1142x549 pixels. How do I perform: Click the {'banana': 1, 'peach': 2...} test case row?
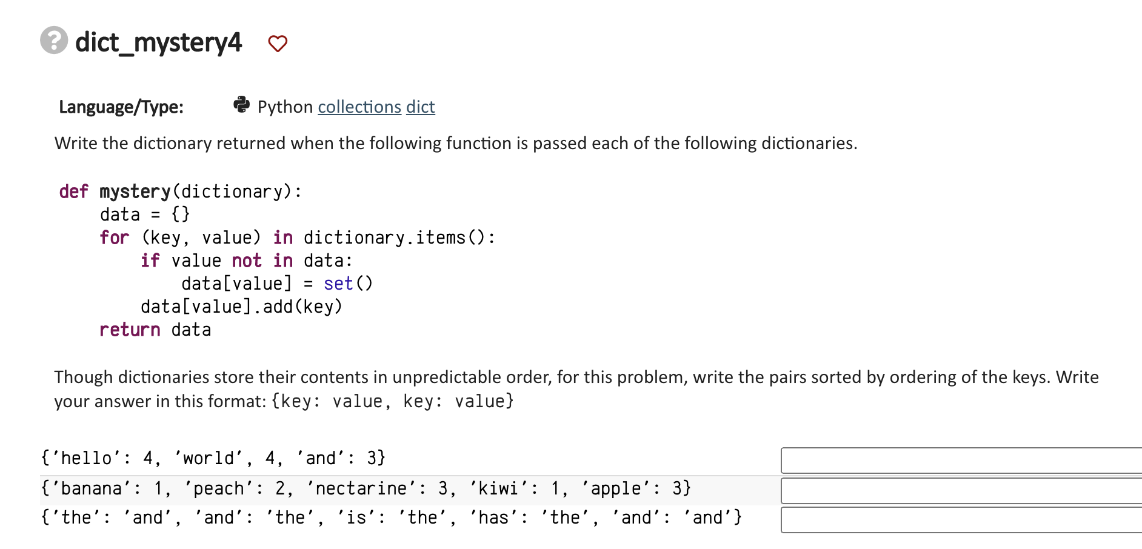tap(366, 488)
